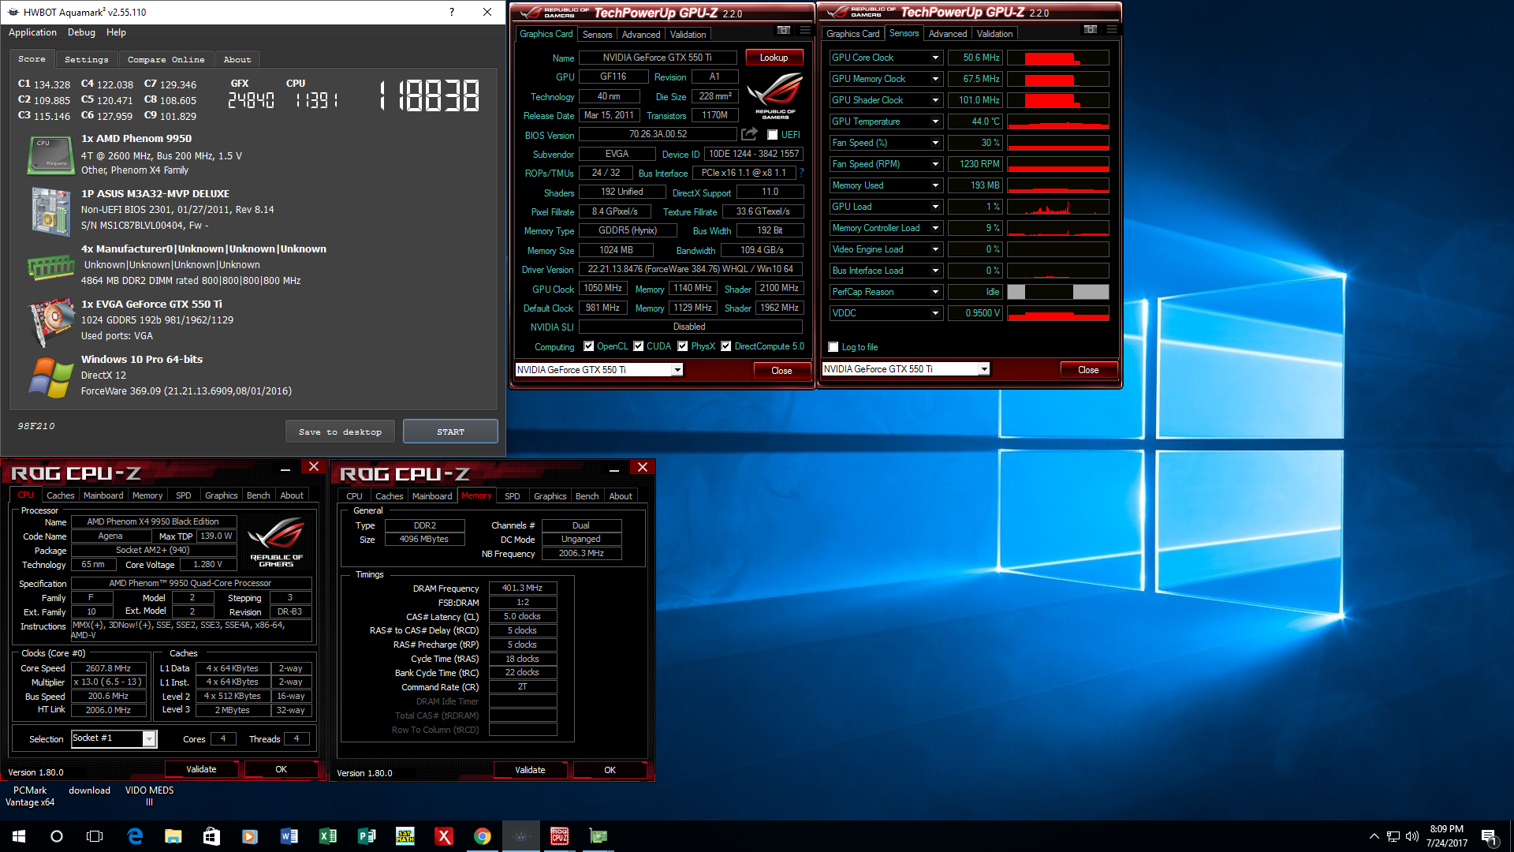Screen dimensions: 1514x852
Task: Open Microsoft Store from taskbar
Action: [x=211, y=836]
